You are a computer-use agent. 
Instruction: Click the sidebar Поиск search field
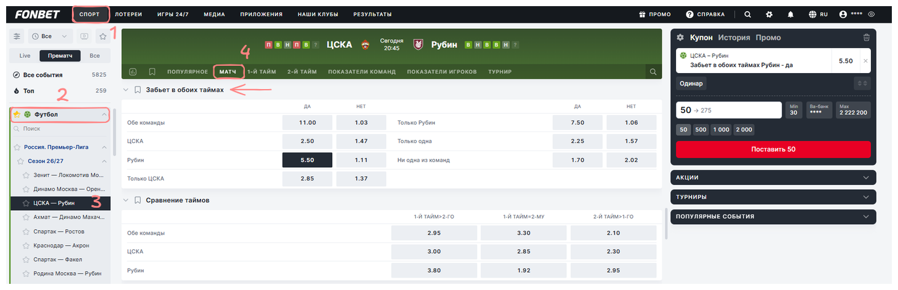61,129
